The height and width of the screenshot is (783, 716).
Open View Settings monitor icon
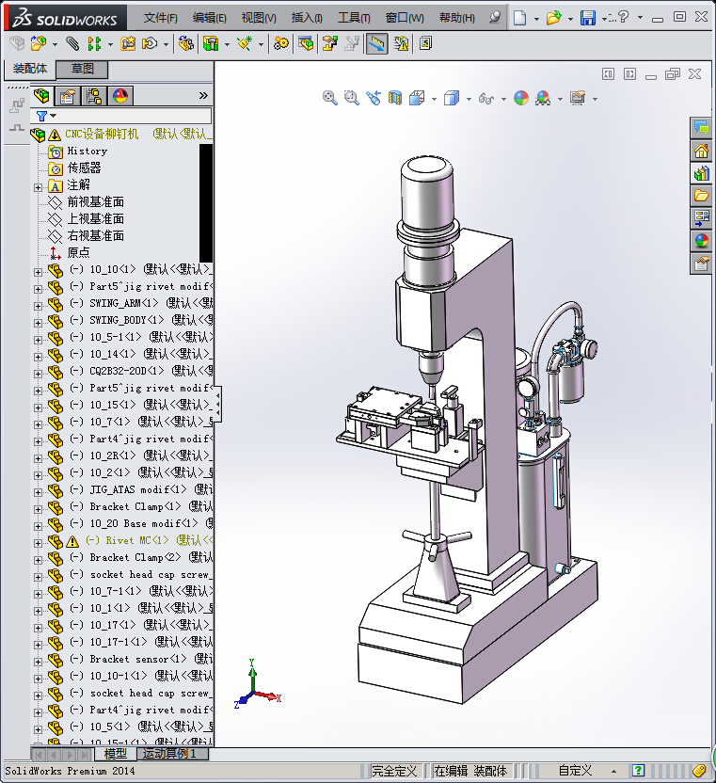(x=578, y=98)
